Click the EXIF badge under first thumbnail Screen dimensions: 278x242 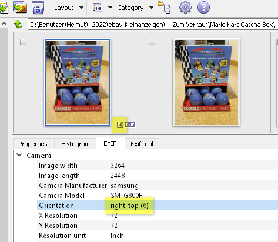(130, 125)
